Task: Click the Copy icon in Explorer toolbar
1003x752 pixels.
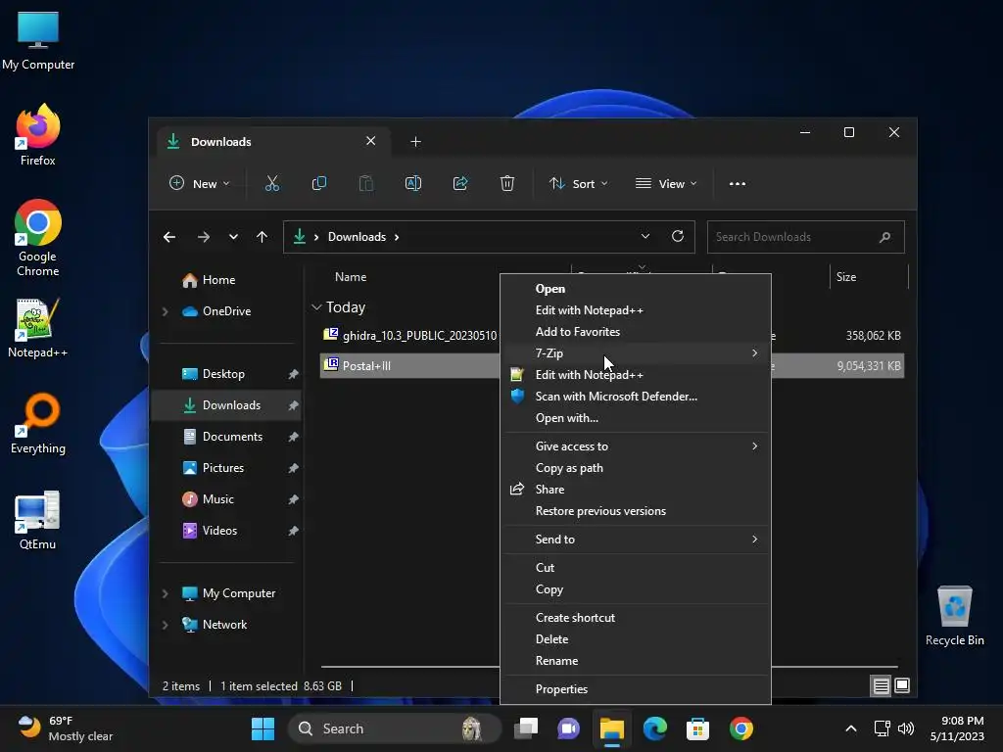Action: [x=318, y=183]
